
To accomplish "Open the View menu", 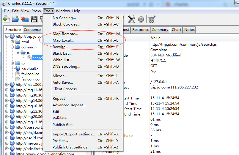I will [25, 11].
